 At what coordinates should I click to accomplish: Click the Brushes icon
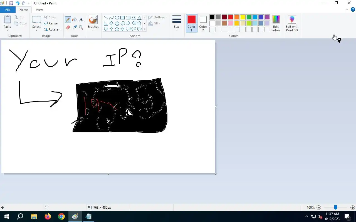(93, 20)
